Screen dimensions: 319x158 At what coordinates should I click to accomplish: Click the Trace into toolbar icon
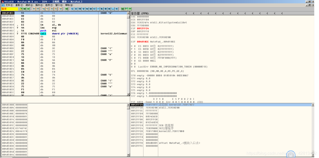52,9
